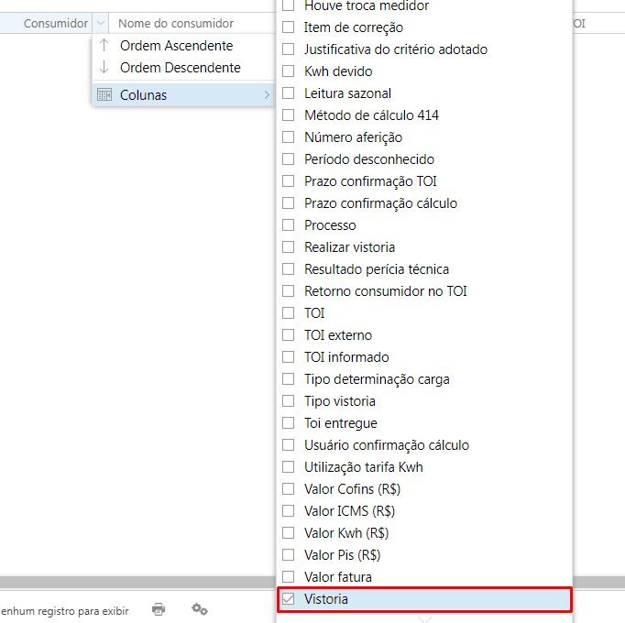Screen dimensions: 625x623
Task: Check Prazo confirmação cálculo option
Action: [288, 202]
